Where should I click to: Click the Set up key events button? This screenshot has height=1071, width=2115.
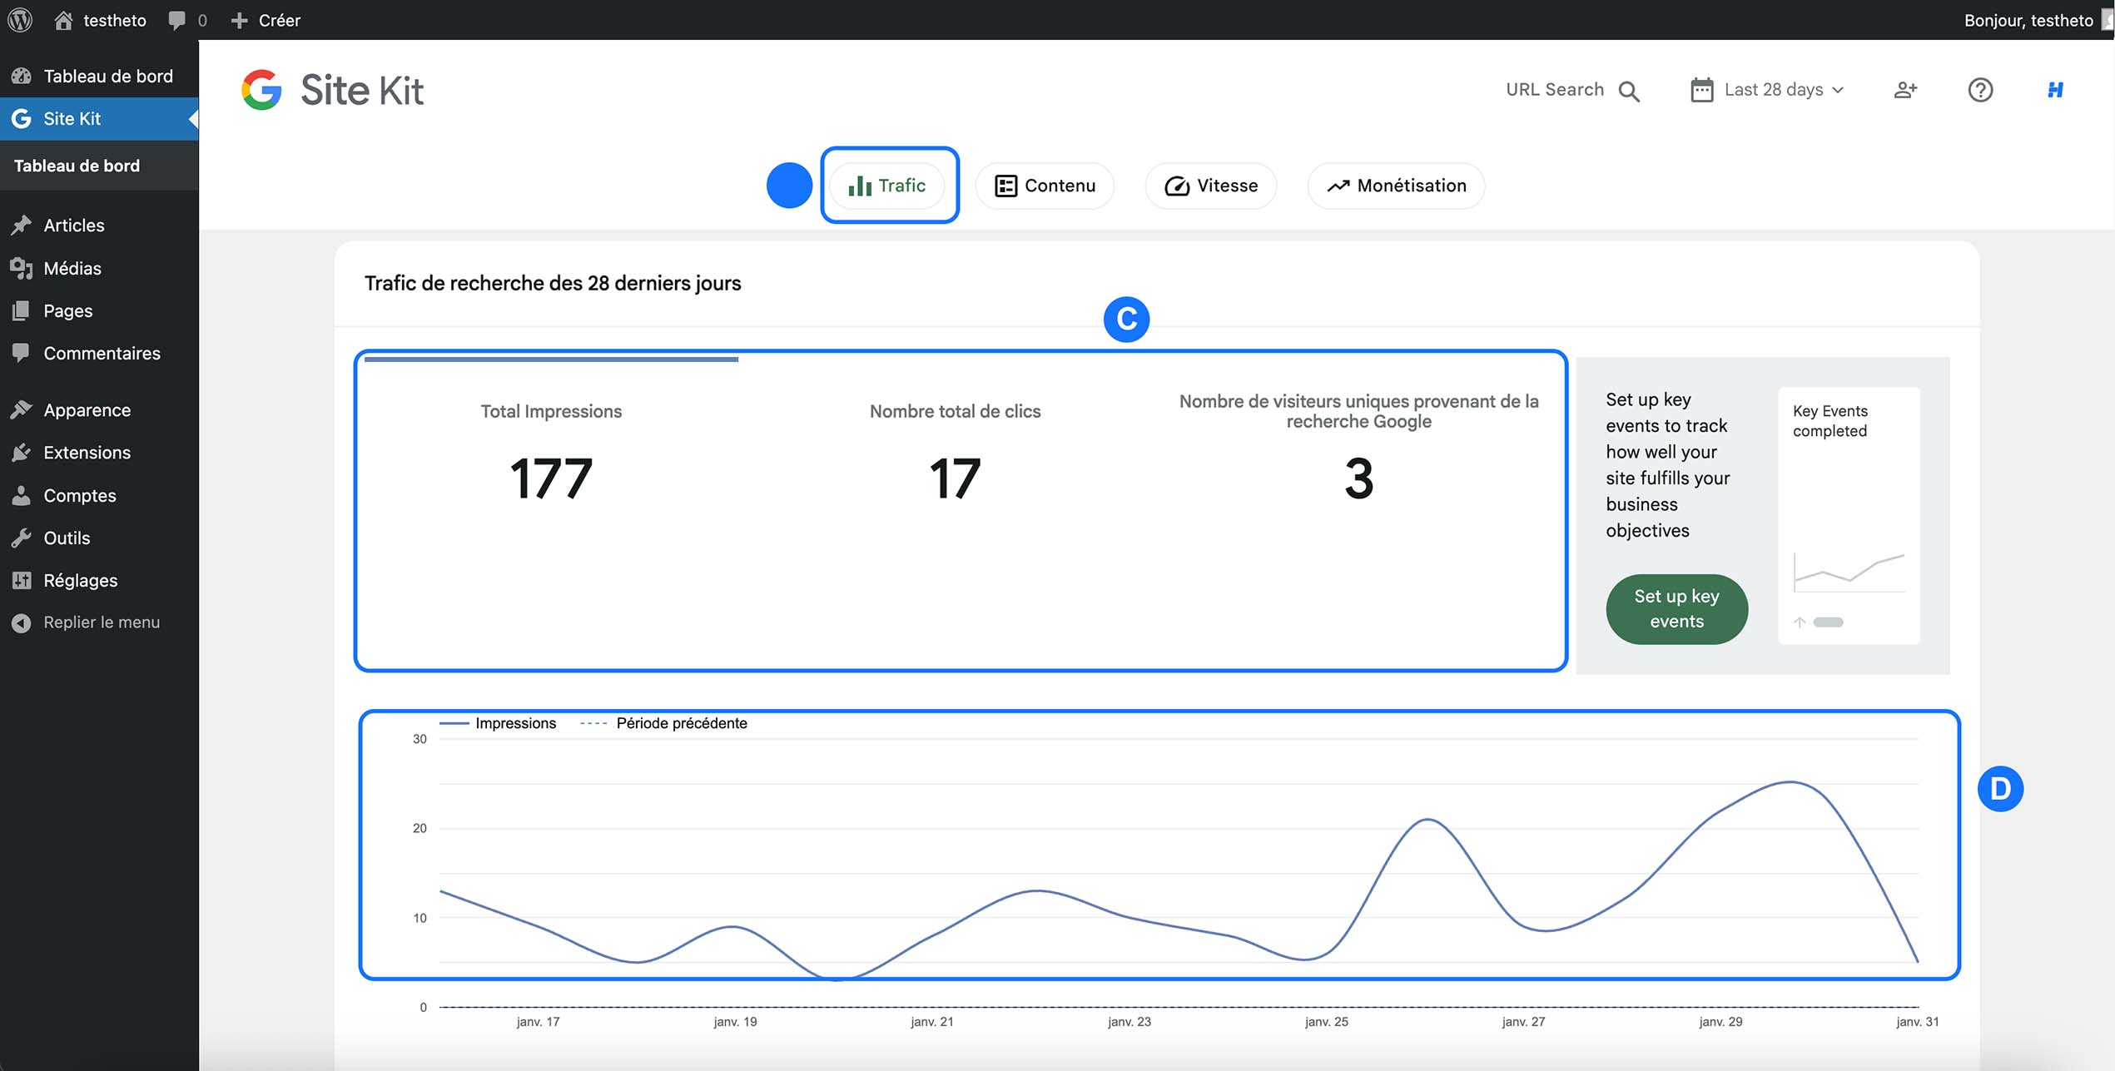tap(1676, 609)
